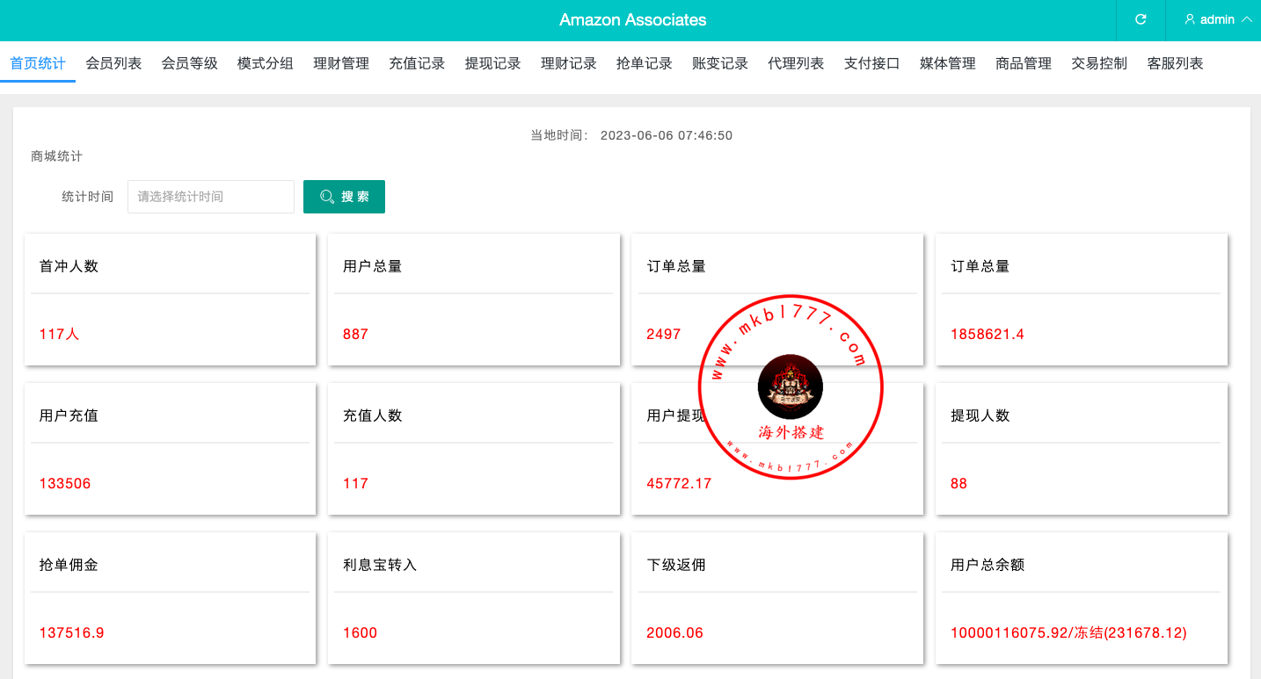This screenshot has height=679, width=1261.
Task: Click the 提现人数 card title
Action: pyautogui.click(x=980, y=415)
